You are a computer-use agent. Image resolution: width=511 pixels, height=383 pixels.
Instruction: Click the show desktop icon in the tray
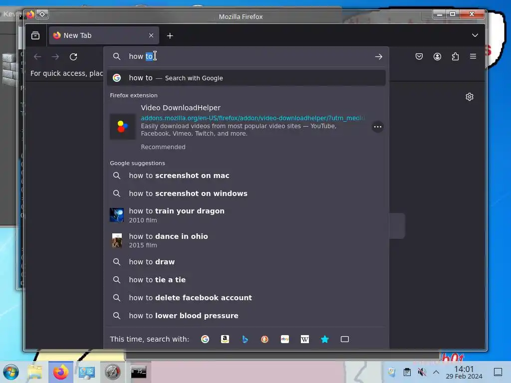coord(498,372)
